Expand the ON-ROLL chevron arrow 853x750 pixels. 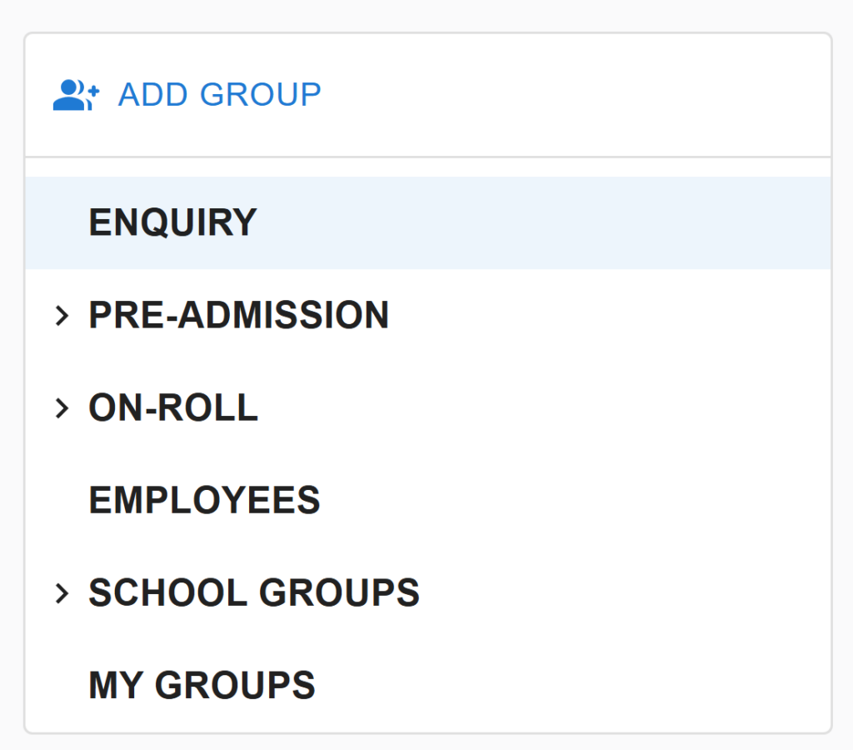pyautogui.click(x=61, y=408)
